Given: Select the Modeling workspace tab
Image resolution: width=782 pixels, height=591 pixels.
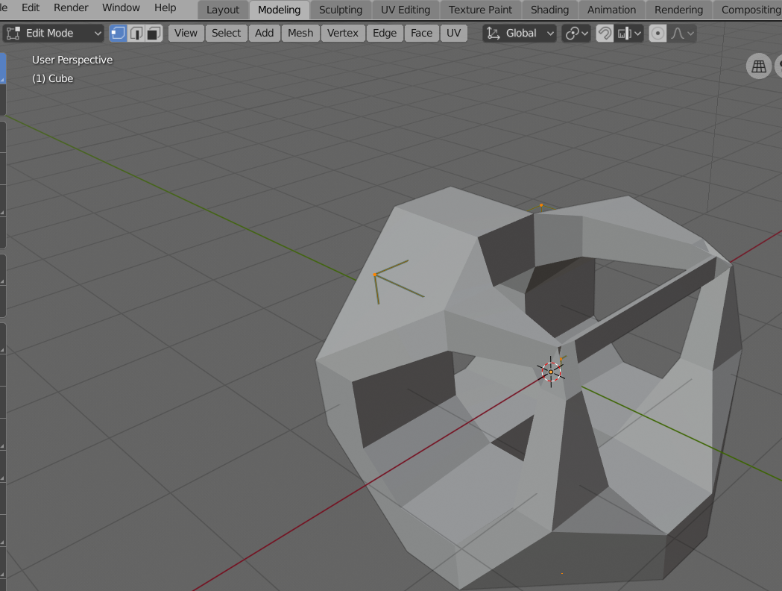Looking at the screenshot, I should coord(280,10).
